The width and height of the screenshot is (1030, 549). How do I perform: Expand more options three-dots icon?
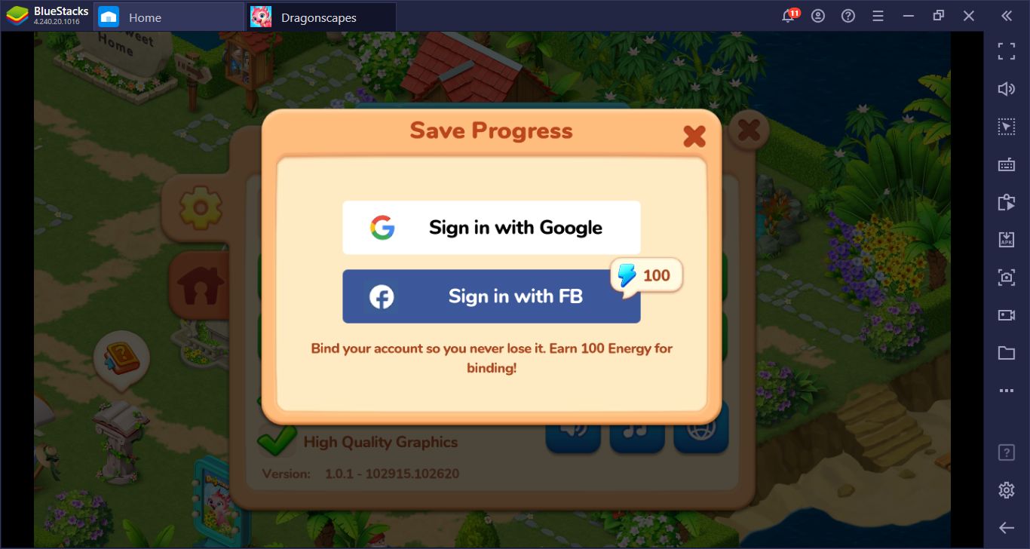(x=1007, y=391)
